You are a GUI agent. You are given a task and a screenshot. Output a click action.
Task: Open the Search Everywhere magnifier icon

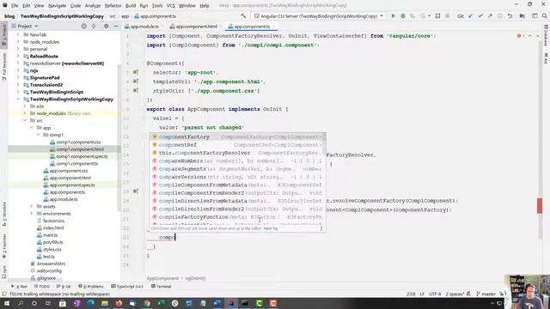544,15
